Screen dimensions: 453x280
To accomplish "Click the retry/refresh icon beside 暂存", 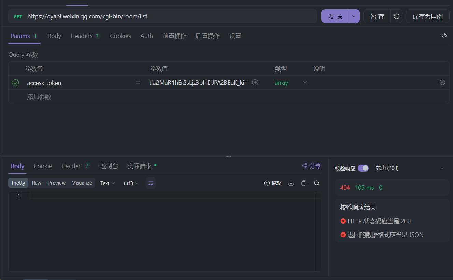I will 396,16.
